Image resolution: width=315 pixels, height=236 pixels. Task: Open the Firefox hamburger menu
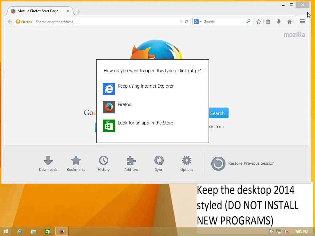point(302,22)
